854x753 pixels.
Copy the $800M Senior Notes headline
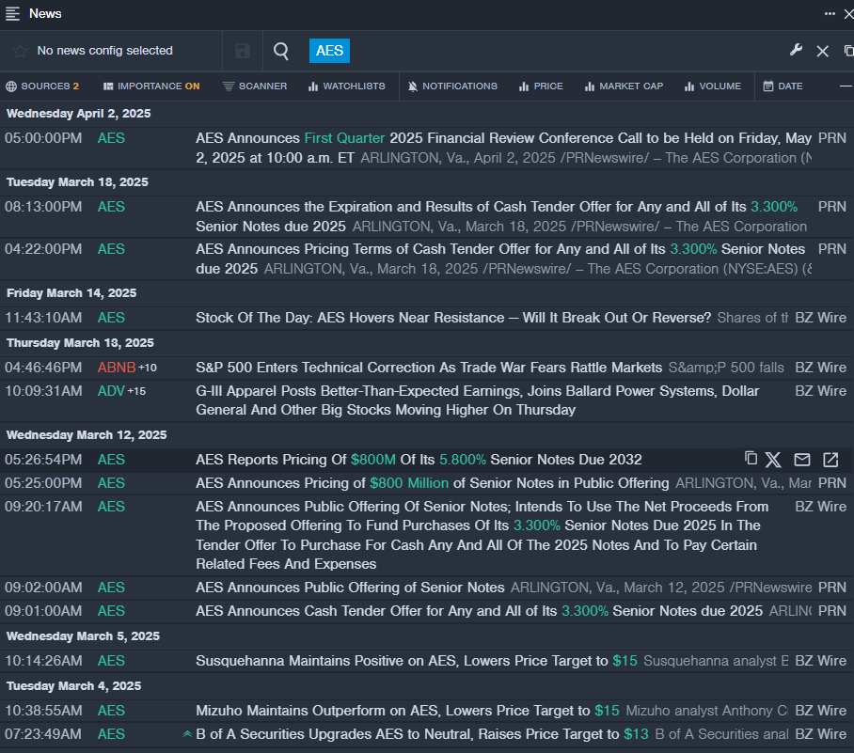coord(751,459)
